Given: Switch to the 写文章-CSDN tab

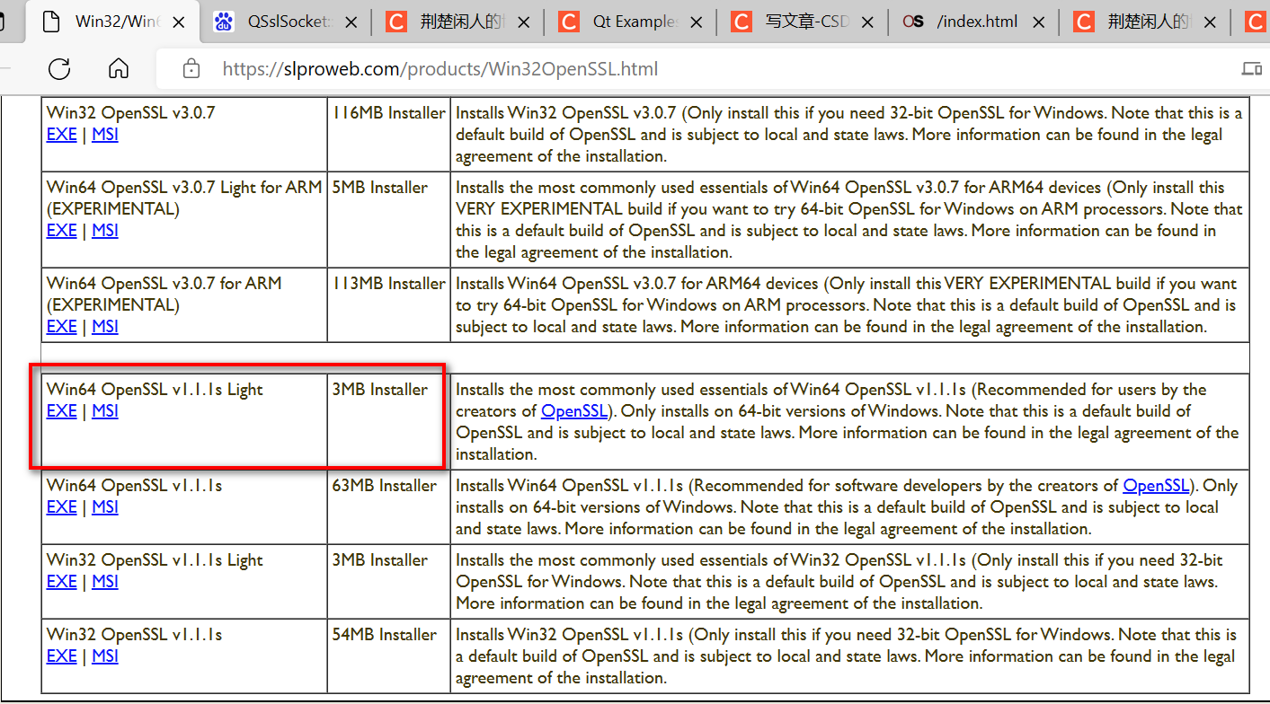Looking at the screenshot, I should coord(803,22).
